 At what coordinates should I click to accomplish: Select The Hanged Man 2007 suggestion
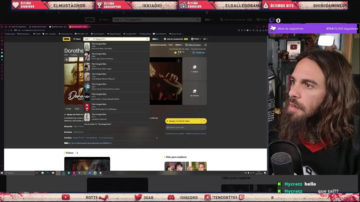(x=116, y=87)
